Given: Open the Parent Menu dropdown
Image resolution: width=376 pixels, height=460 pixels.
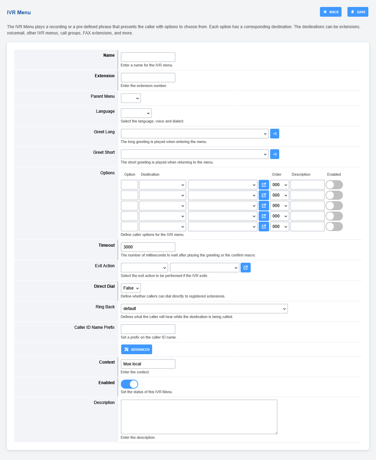Looking at the screenshot, I should click(131, 98).
